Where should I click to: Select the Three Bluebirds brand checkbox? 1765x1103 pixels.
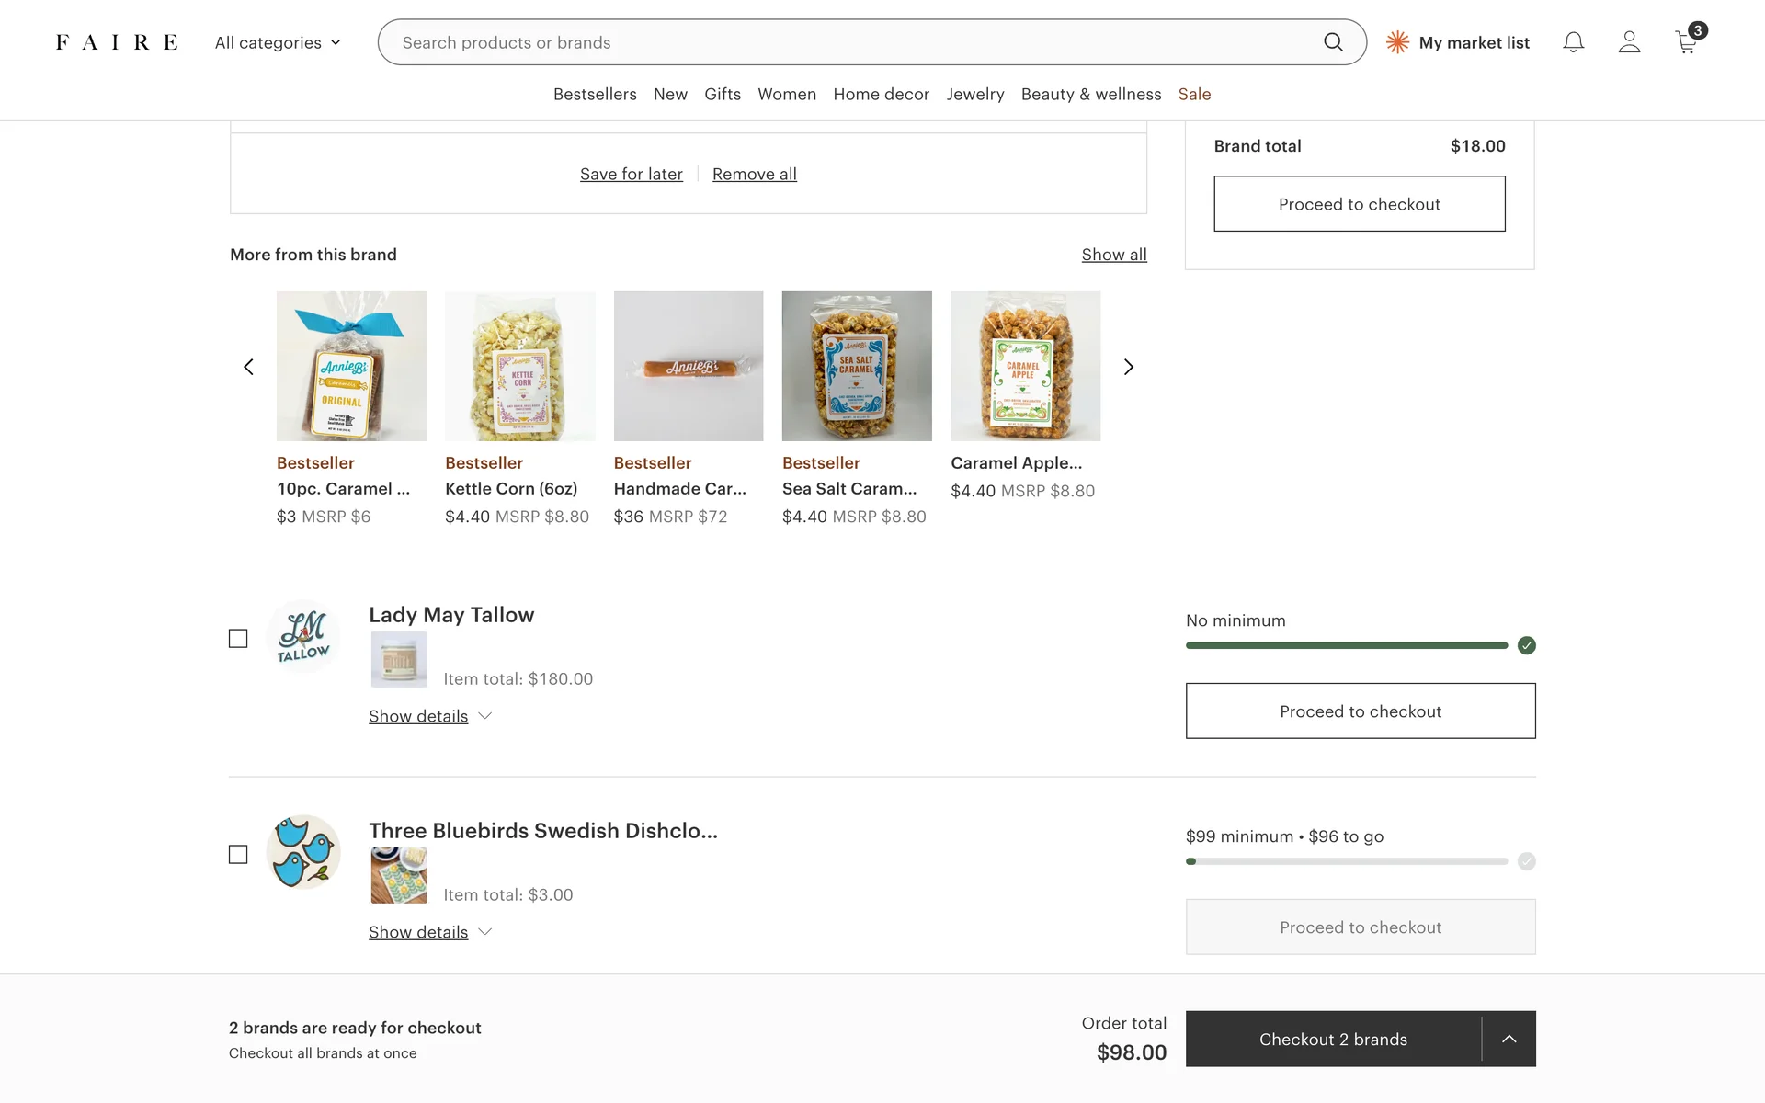pos(238,855)
